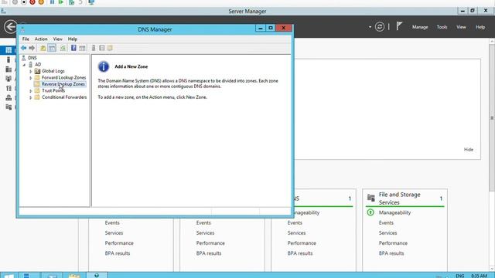Viewport: 495px width, 278px height.
Task: Click the DNS Manager title bar icon
Action: (22, 29)
